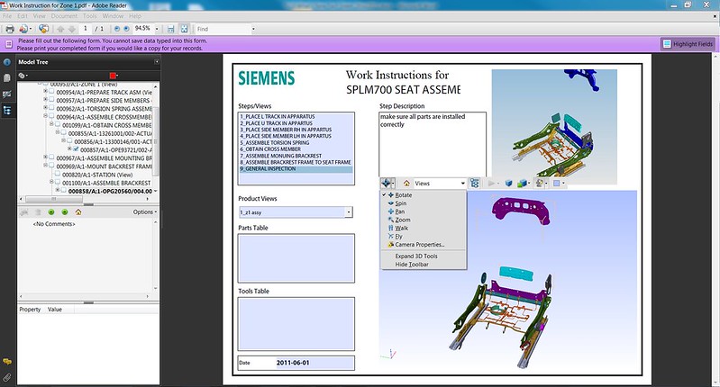Click the home view icon in Model Tree pane
The image size is (720, 387).
(x=78, y=211)
